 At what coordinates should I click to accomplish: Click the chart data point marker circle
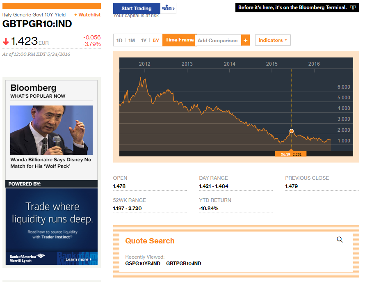click(292, 131)
